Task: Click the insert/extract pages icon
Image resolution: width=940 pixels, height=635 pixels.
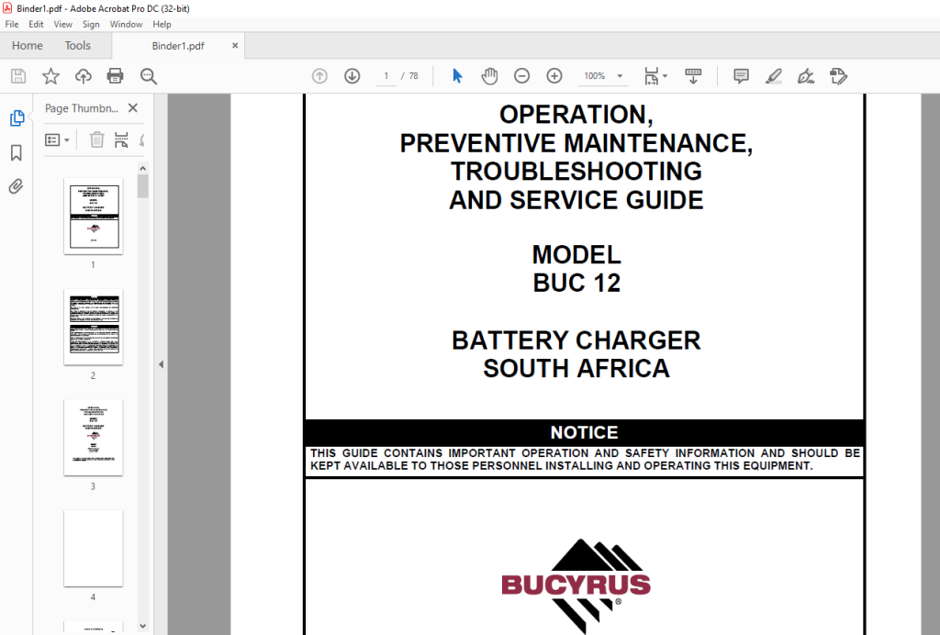Action: click(x=121, y=140)
